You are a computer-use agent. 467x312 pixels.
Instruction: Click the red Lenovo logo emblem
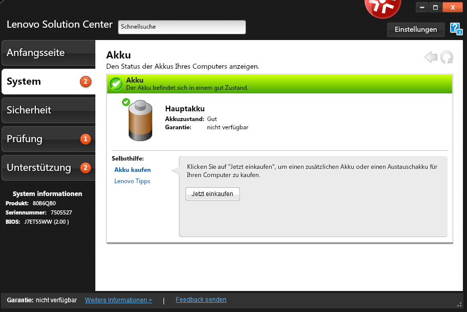[x=383, y=8]
